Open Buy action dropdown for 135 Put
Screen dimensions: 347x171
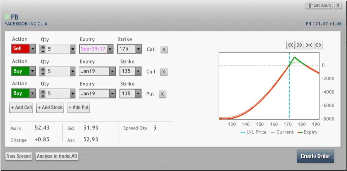(33, 93)
